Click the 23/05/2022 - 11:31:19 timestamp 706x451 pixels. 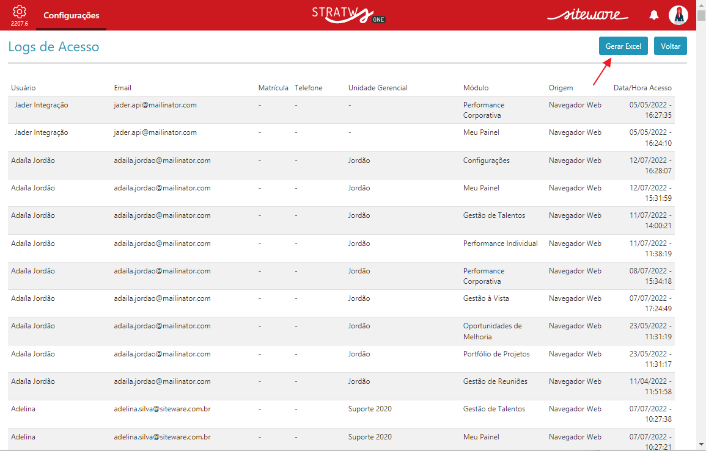pos(650,331)
